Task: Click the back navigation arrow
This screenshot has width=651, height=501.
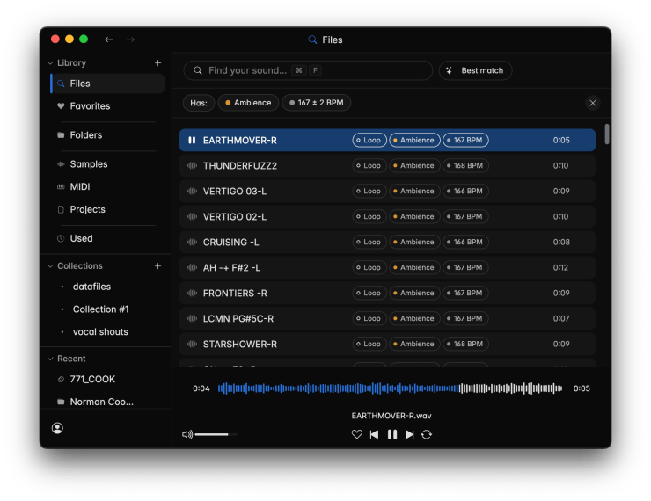Action: click(109, 40)
